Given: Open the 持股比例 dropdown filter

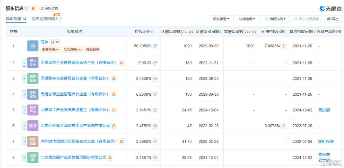Looking at the screenshot, I should [276, 19].
